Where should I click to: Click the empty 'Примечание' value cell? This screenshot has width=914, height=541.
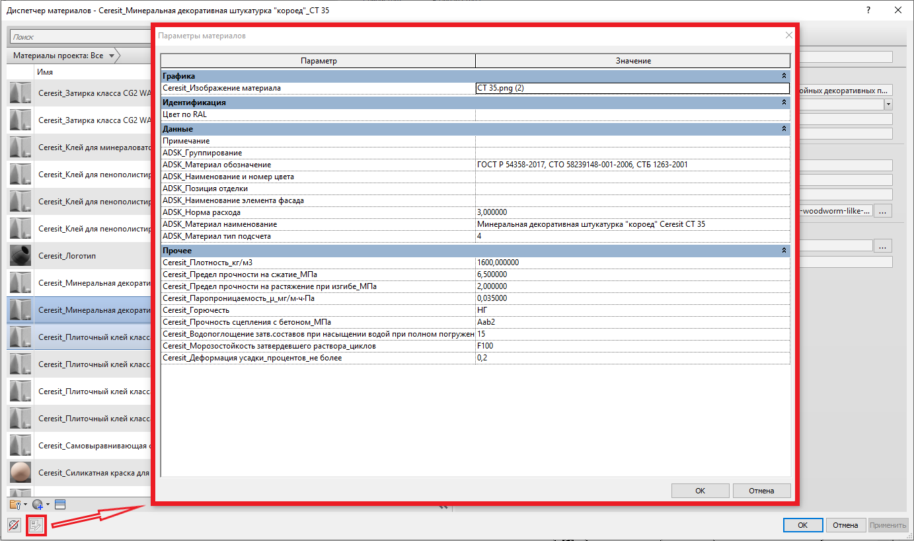click(632, 141)
